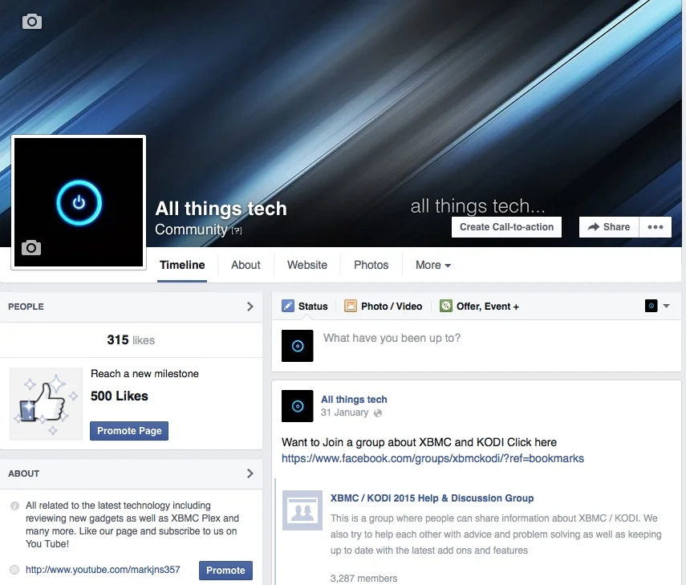Open XBMC / KODI 2015 Help group title

pyautogui.click(x=432, y=498)
